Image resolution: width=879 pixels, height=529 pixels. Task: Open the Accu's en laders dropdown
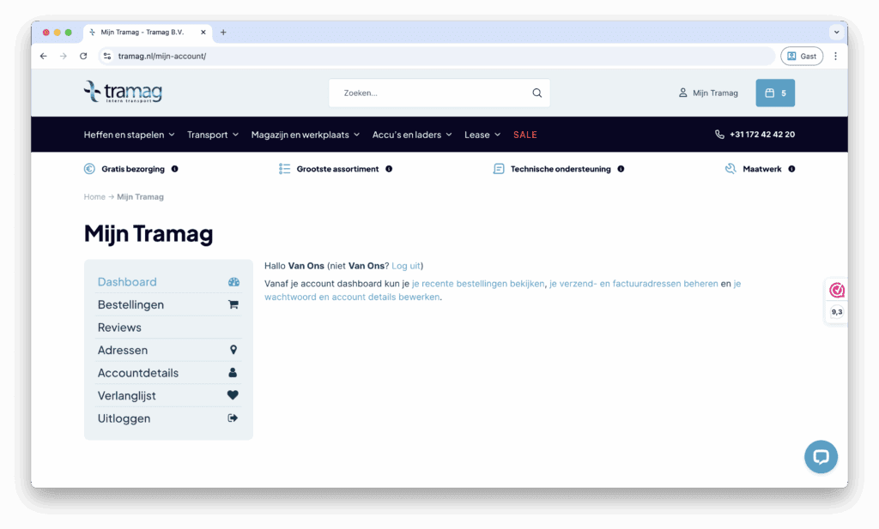[412, 135]
